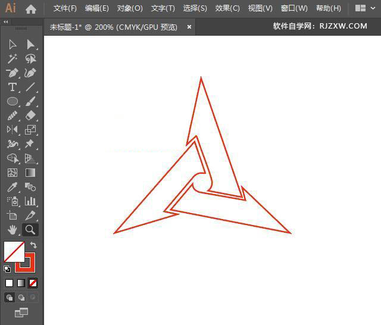Open the 对象(O) menu

(x=130, y=8)
